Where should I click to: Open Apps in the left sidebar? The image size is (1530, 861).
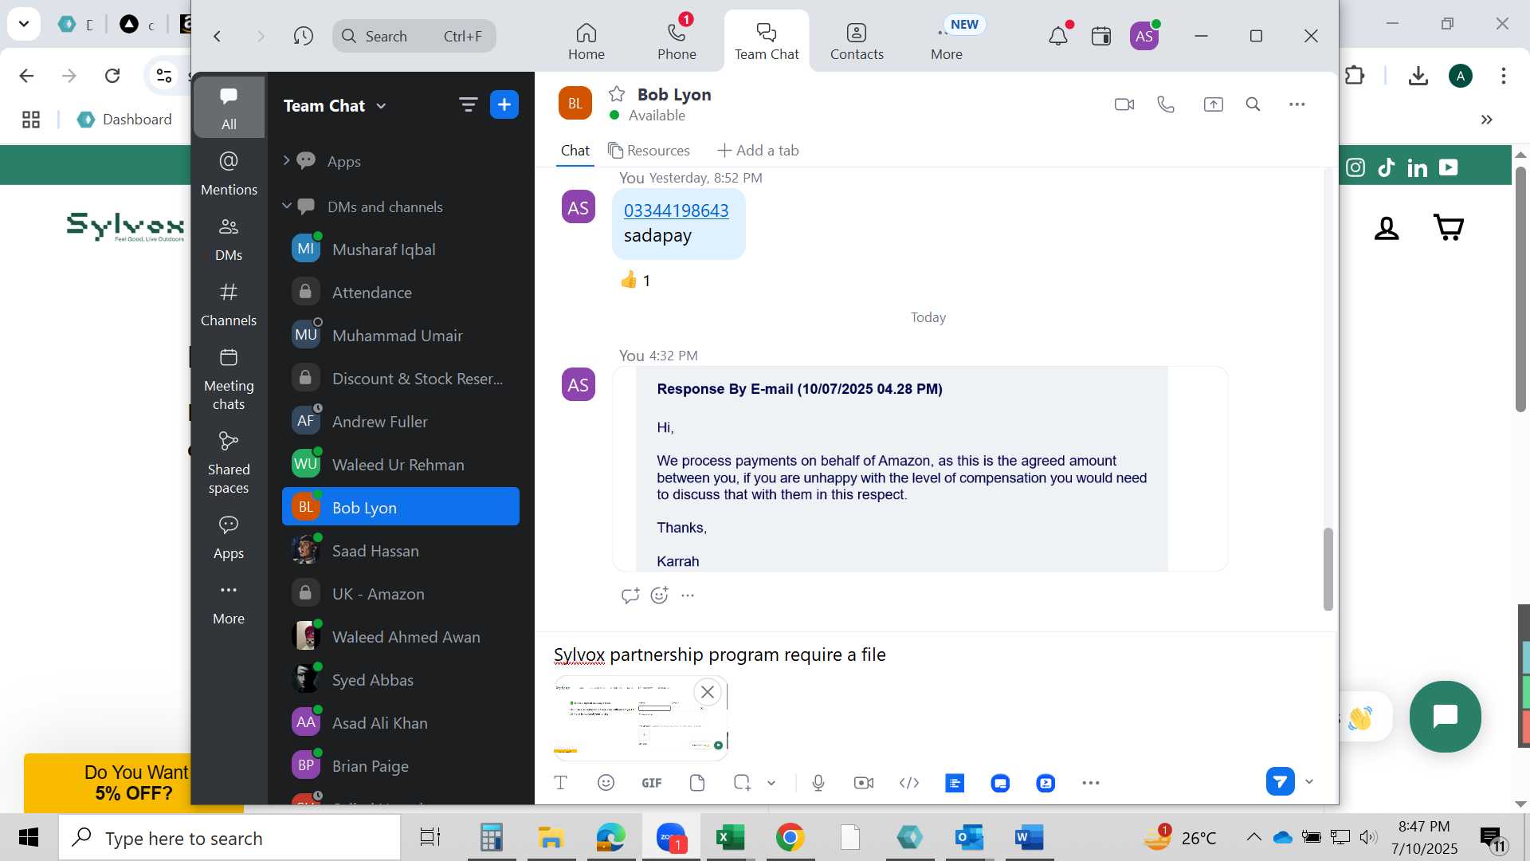coord(229,537)
